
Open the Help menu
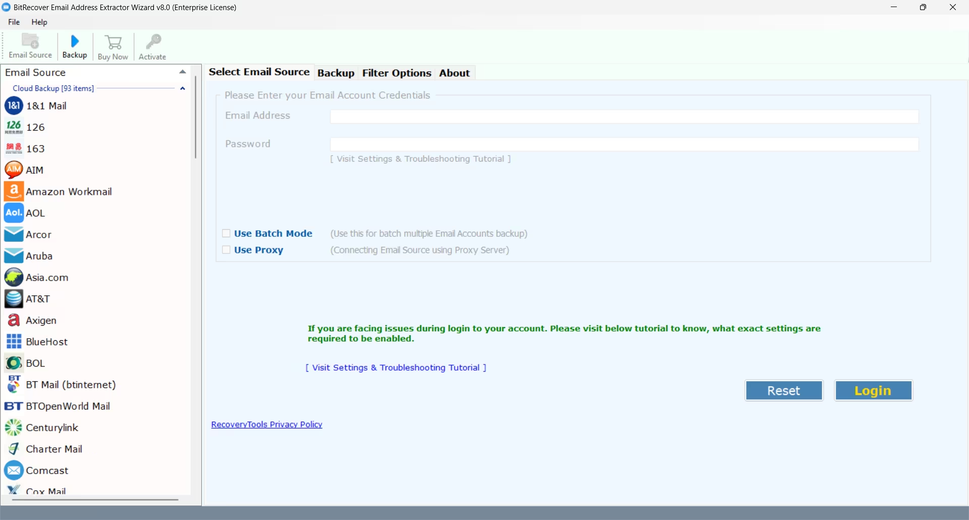[x=39, y=22]
